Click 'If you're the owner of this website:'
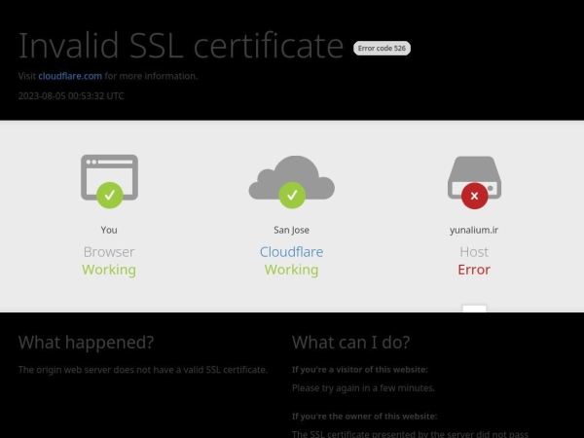Screen dimensions: 584x438 click(x=365, y=416)
